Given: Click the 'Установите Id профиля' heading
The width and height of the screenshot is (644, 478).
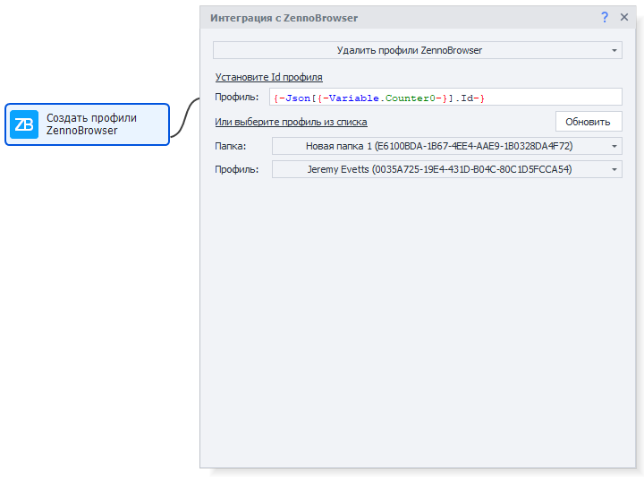Looking at the screenshot, I should pos(268,77).
